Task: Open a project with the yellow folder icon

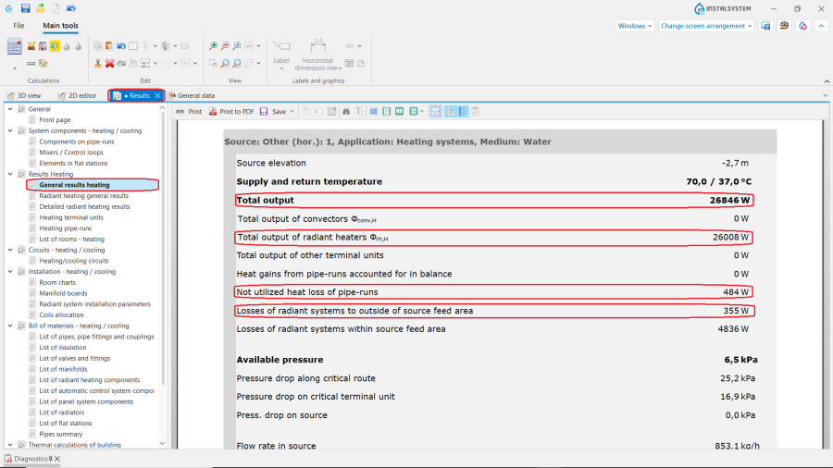Action: click(41, 8)
